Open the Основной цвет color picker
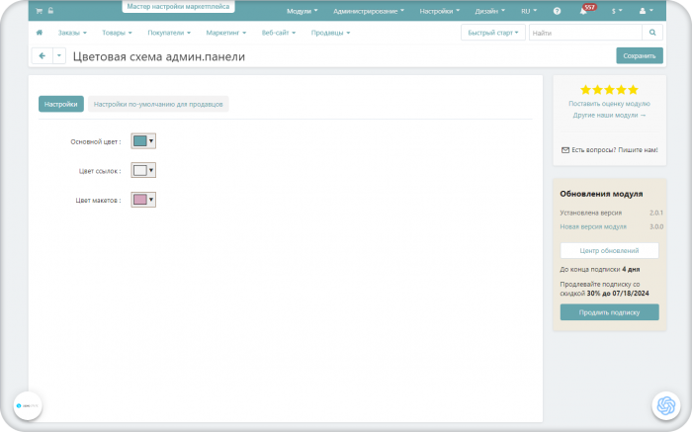Screen dimensions: 692x432 [x=143, y=141]
